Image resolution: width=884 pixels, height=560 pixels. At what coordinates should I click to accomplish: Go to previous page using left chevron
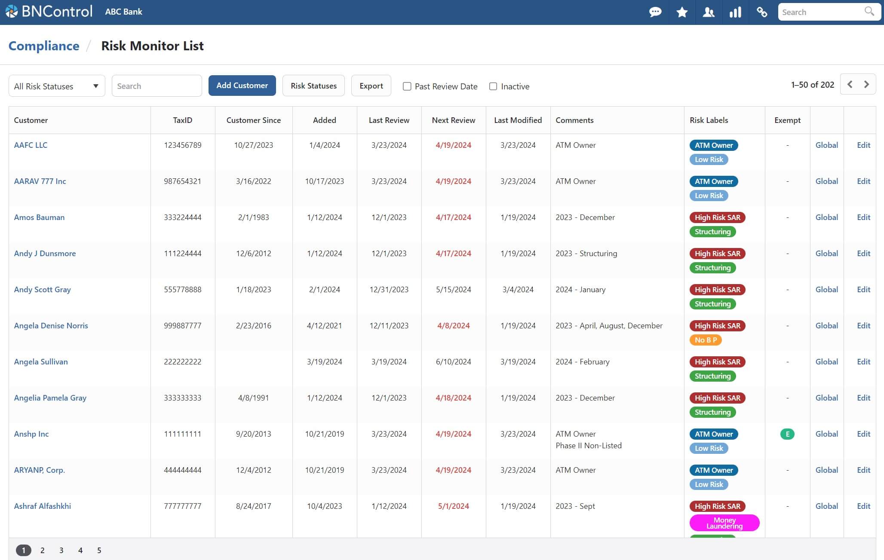[x=850, y=85]
